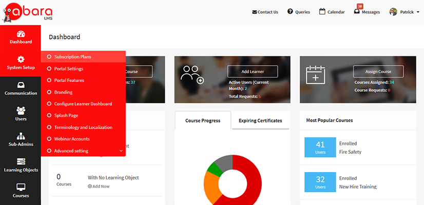Click the add-learner people icon
The width and height of the screenshot is (424, 205).
click(x=192, y=75)
